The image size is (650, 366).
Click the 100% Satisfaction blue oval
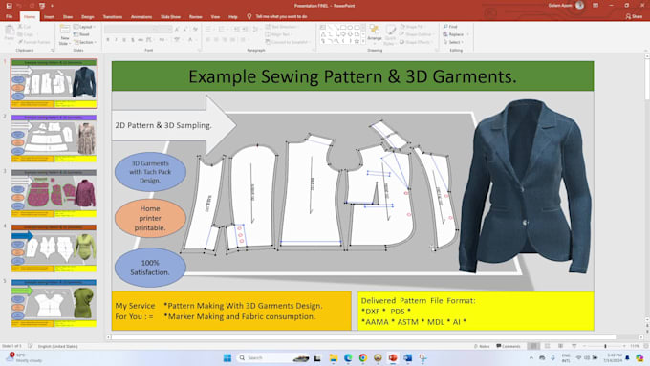coord(150,268)
